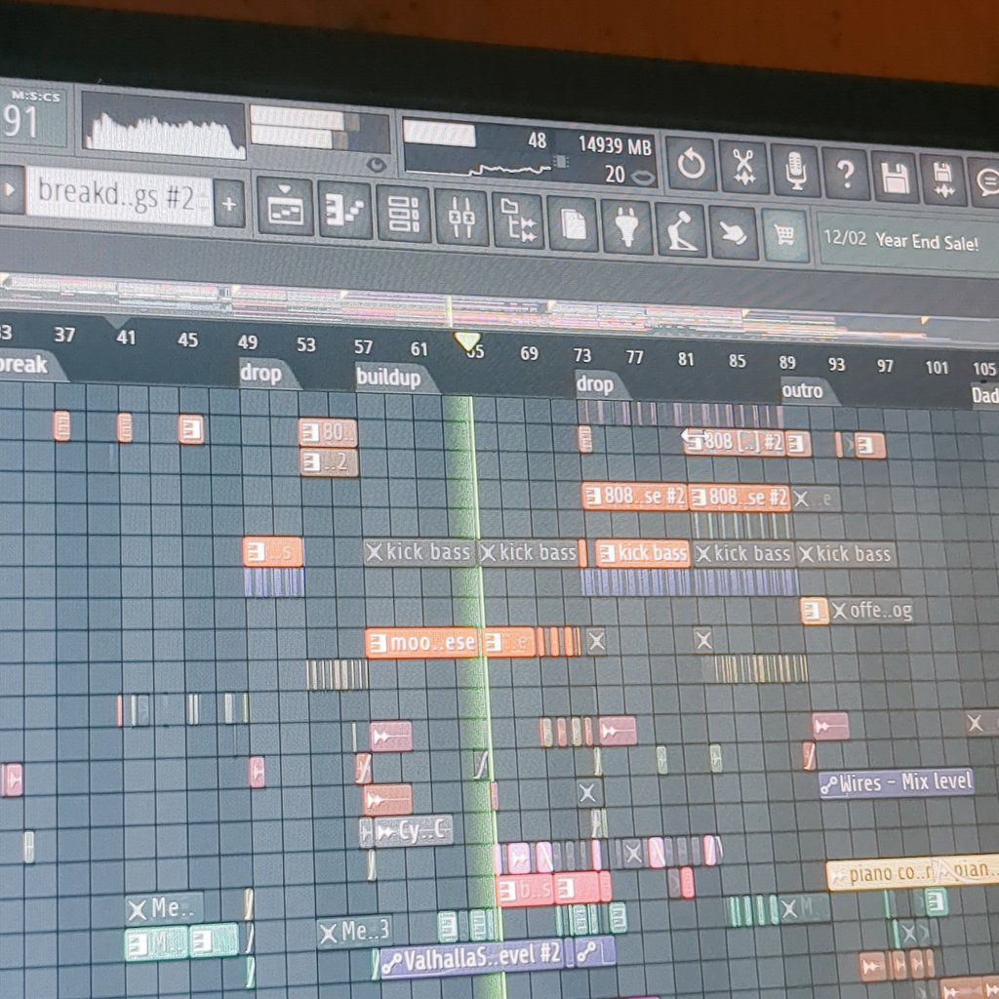Select the muted offe..og clip
The height and width of the screenshot is (999, 999).
click(x=873, y=611)
